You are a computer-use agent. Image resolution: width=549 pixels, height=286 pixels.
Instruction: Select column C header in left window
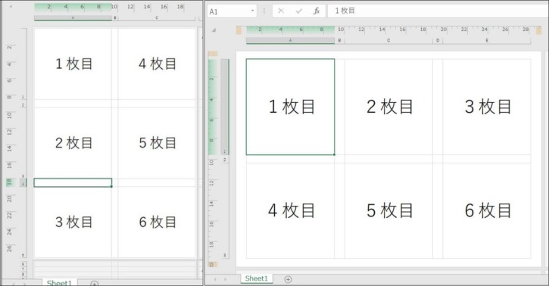(157, 17)
